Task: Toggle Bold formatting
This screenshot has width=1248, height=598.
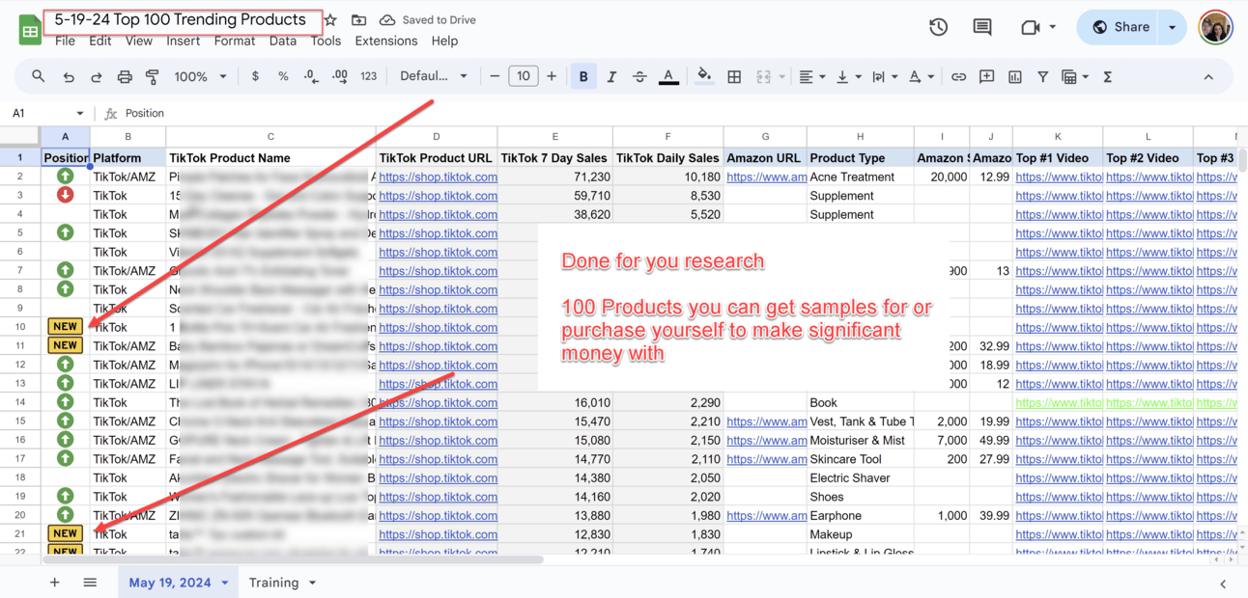Action: [583, 76]
